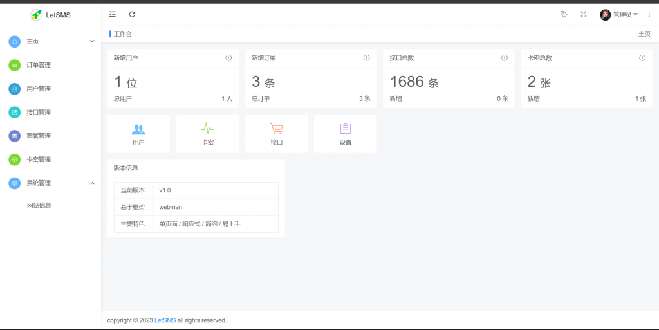Click the 总订单 label
Viewport: 659px width, 330px height.
click(x=261, y=98)
